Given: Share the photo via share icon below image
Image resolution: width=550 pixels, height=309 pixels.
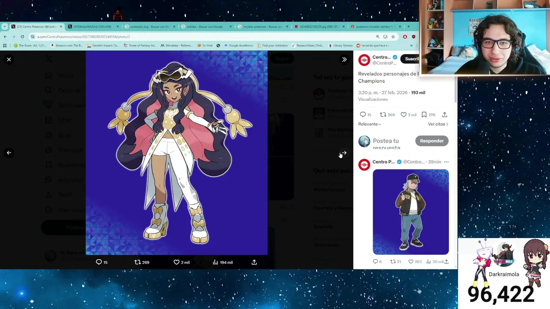Looking at the screenshot, I should pyautogui.click(x=254, y=262).
